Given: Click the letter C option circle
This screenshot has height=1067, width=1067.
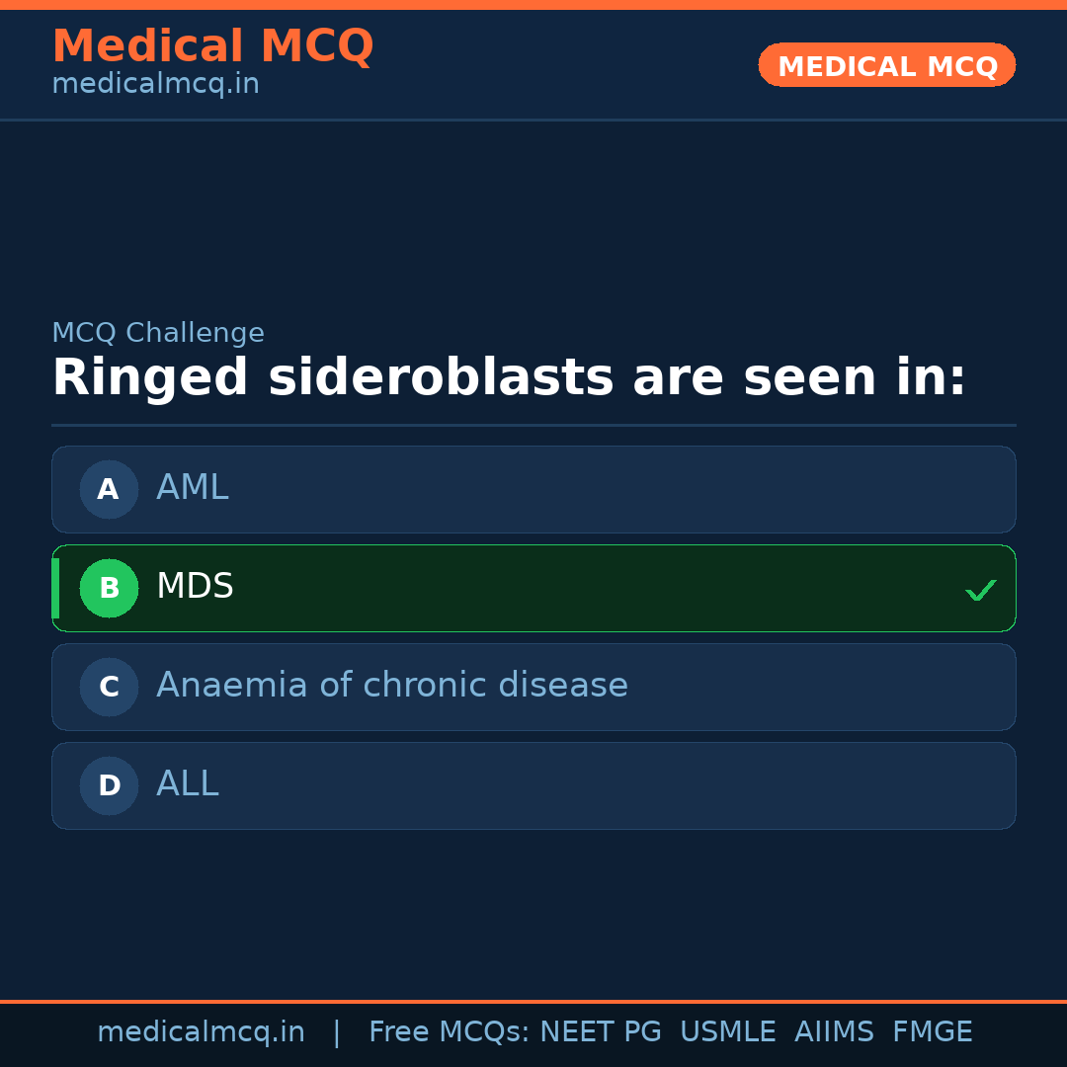Looking at the screenshot, I should (109, 687).
